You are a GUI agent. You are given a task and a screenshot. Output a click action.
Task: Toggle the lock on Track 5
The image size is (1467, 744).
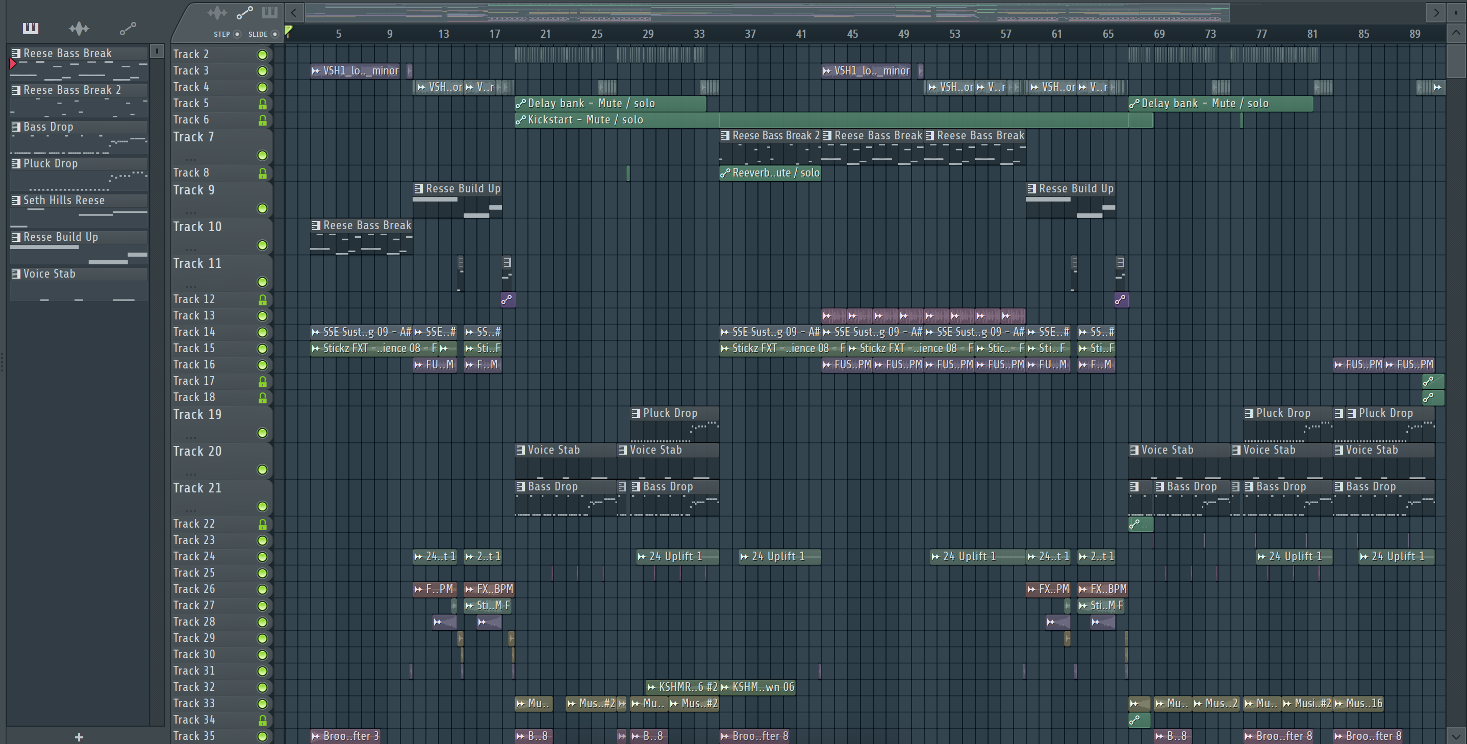point(263,104)
